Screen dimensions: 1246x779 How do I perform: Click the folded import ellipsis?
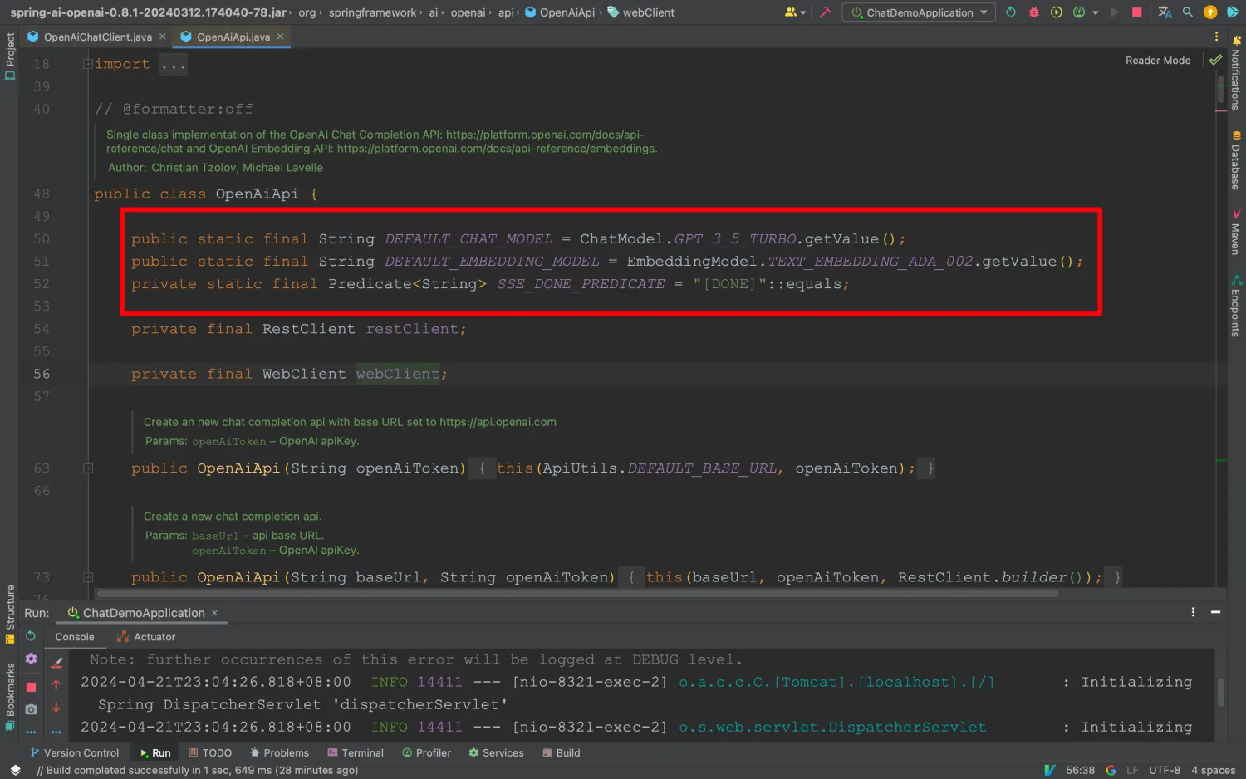[x=174, y=64]
